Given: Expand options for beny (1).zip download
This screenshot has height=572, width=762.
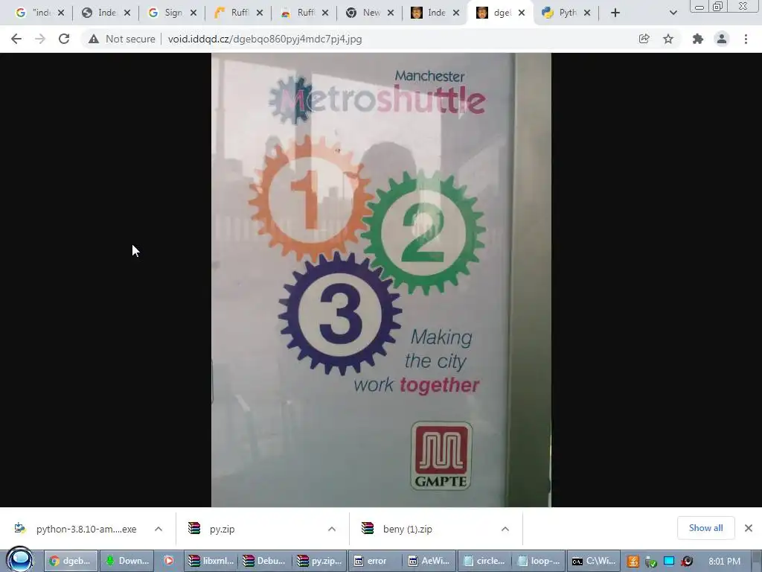Looking at the screenshot, I should pyautogui.click(x=505, y=529).
